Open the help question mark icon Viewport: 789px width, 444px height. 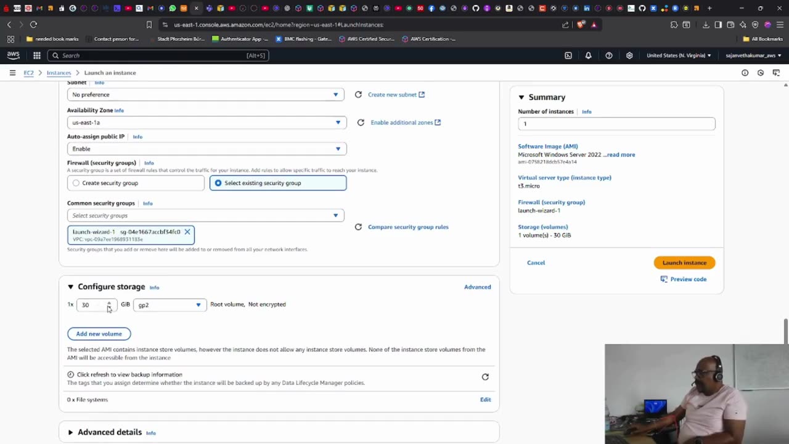tap(609, 55)
